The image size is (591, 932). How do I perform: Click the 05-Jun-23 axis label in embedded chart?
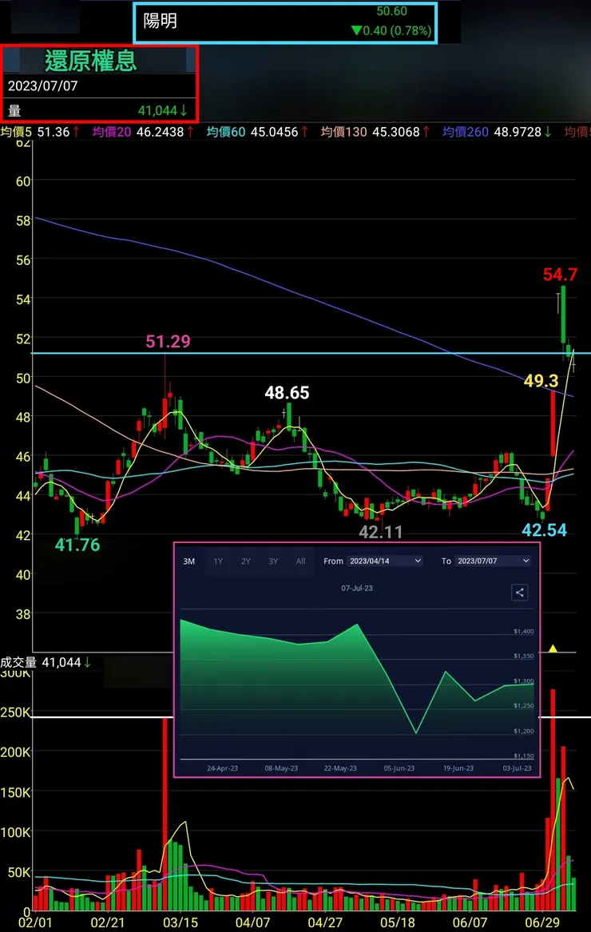pos(399,768)
